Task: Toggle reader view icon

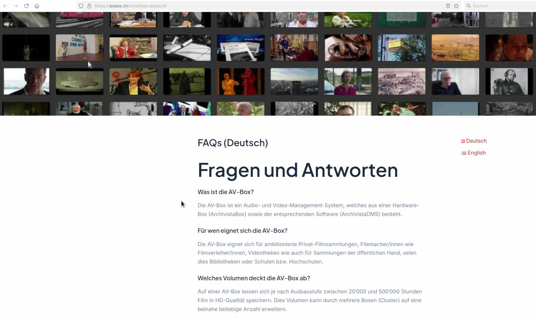Action: tap(448, 6)
